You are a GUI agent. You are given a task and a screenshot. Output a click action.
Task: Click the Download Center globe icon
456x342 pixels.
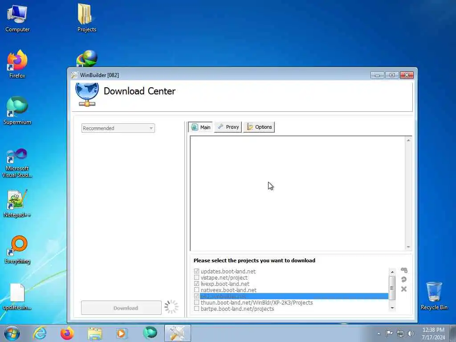87,94
